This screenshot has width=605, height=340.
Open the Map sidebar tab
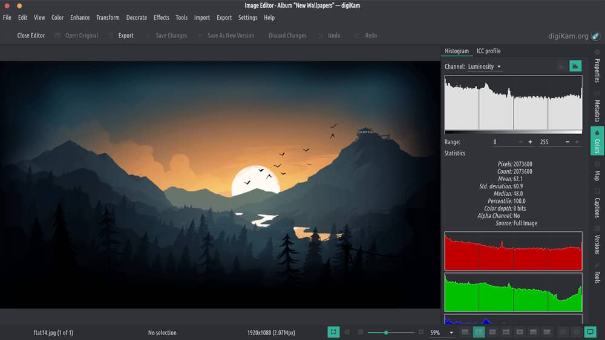point(597,172)
